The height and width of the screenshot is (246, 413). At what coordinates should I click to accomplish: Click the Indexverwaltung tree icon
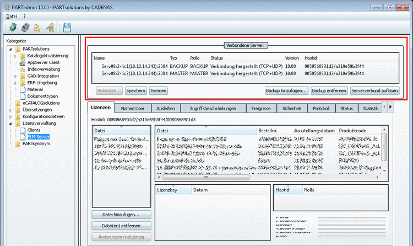[23, 69]
